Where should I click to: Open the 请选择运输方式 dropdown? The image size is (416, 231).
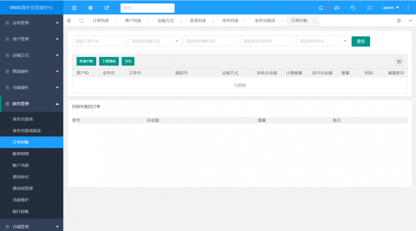click(x=155, y=41)
